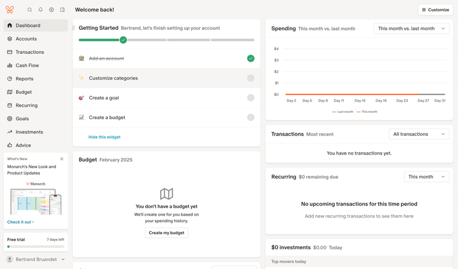Image resolution: width=458 pixels, height=269 pixels.
Task: Click 'Monarch's New Look and Product Updates' headline
Action: coord(31,169)
